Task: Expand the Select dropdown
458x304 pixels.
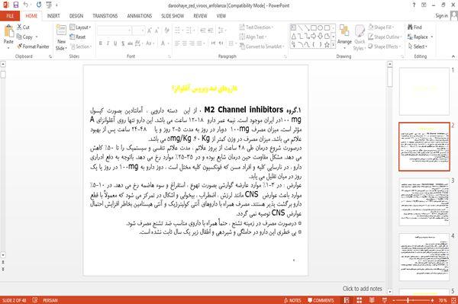Action: 418,46
